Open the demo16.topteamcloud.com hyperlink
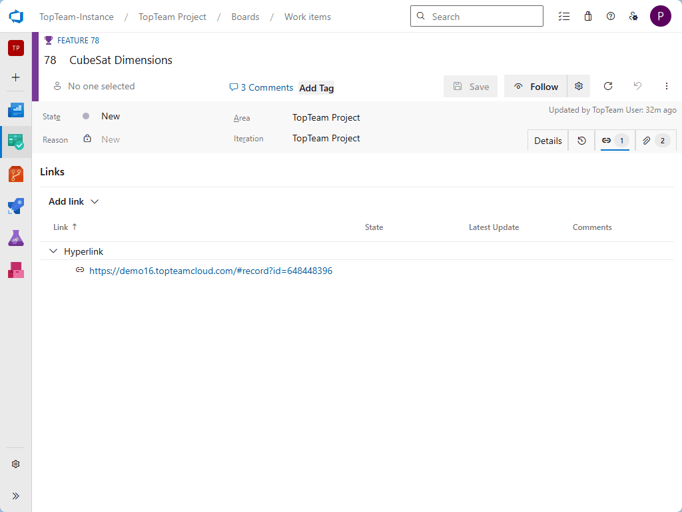 click(x=210, y=271)
